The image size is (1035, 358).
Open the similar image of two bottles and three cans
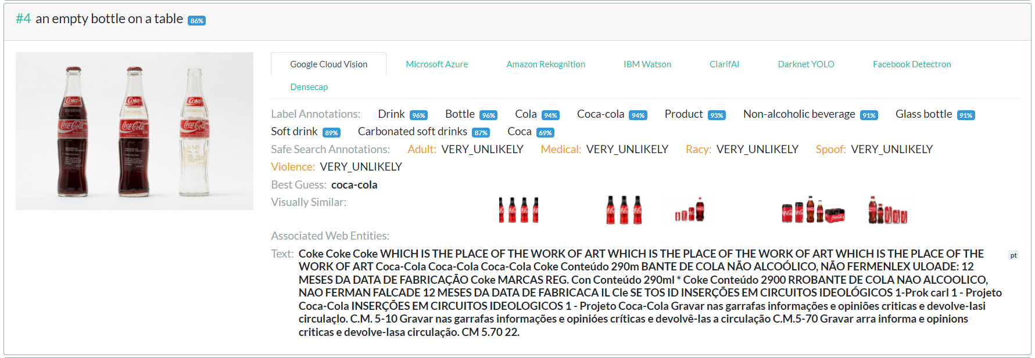point(887,210)
